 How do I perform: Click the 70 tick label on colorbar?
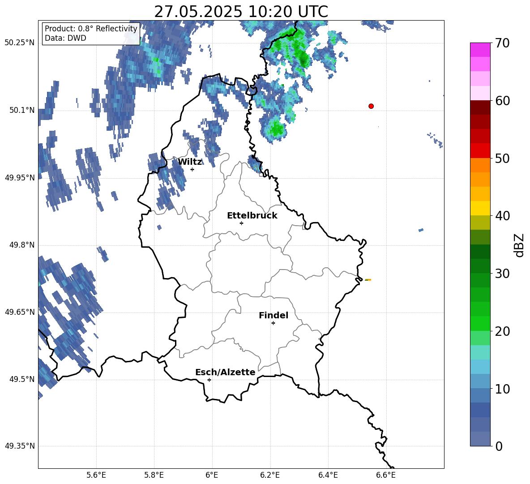502,43
